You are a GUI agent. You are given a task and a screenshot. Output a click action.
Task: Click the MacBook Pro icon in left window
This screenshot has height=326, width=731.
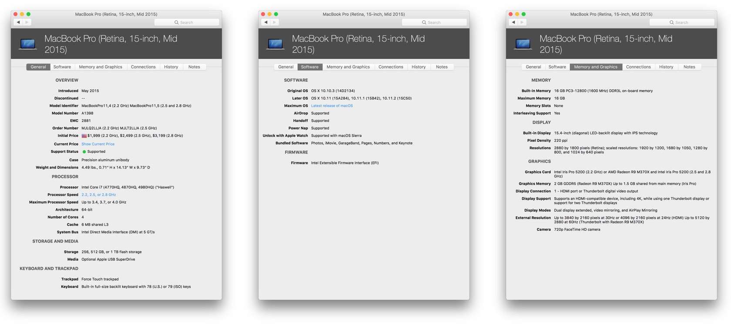tap(28, 44)
